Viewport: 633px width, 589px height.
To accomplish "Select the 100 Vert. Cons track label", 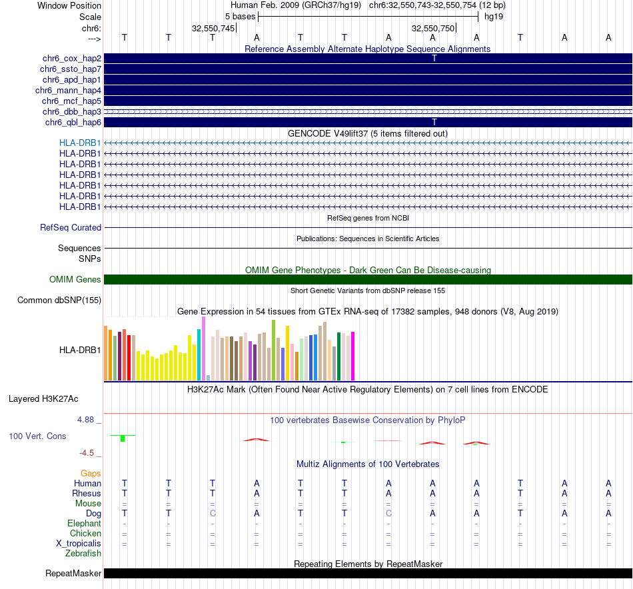I will coord(37,436).
